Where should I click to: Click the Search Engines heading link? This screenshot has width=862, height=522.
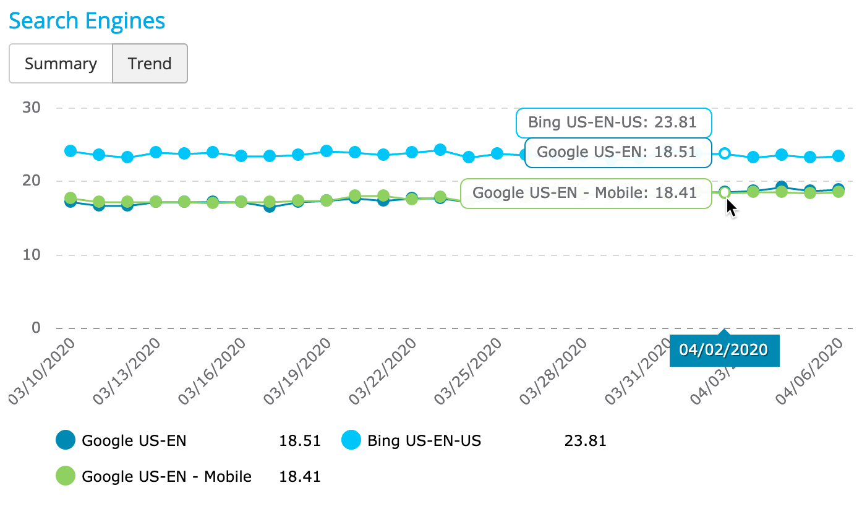click(87, 20)
